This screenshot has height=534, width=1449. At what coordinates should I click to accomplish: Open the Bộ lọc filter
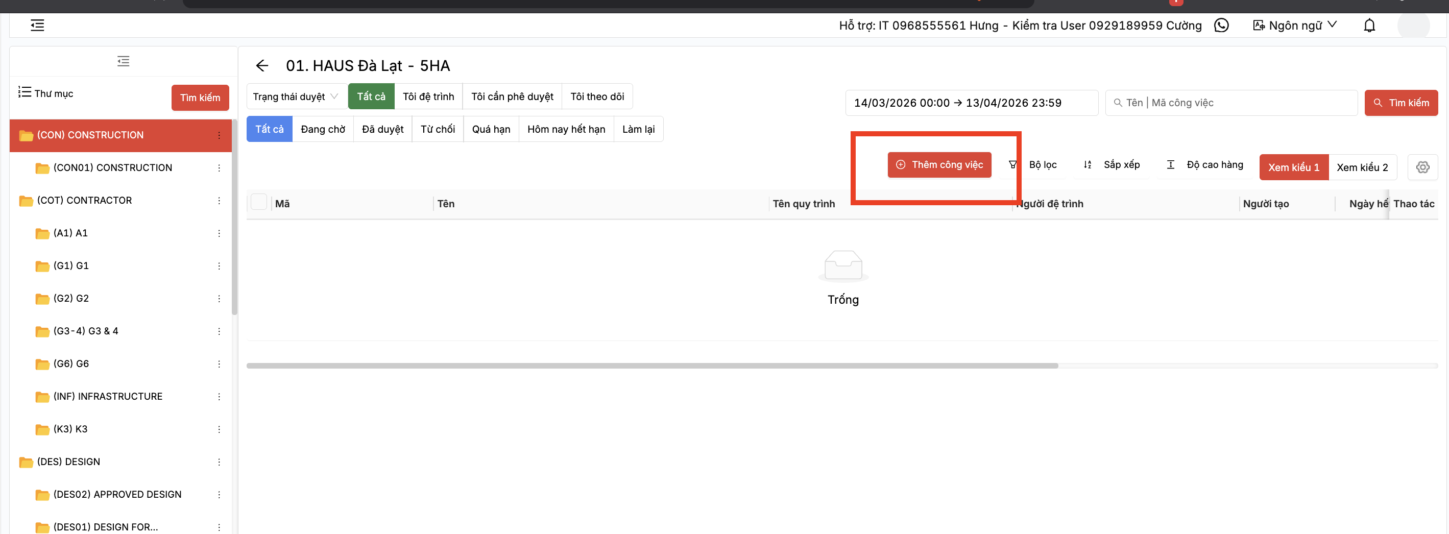[x=1033, y=164]
